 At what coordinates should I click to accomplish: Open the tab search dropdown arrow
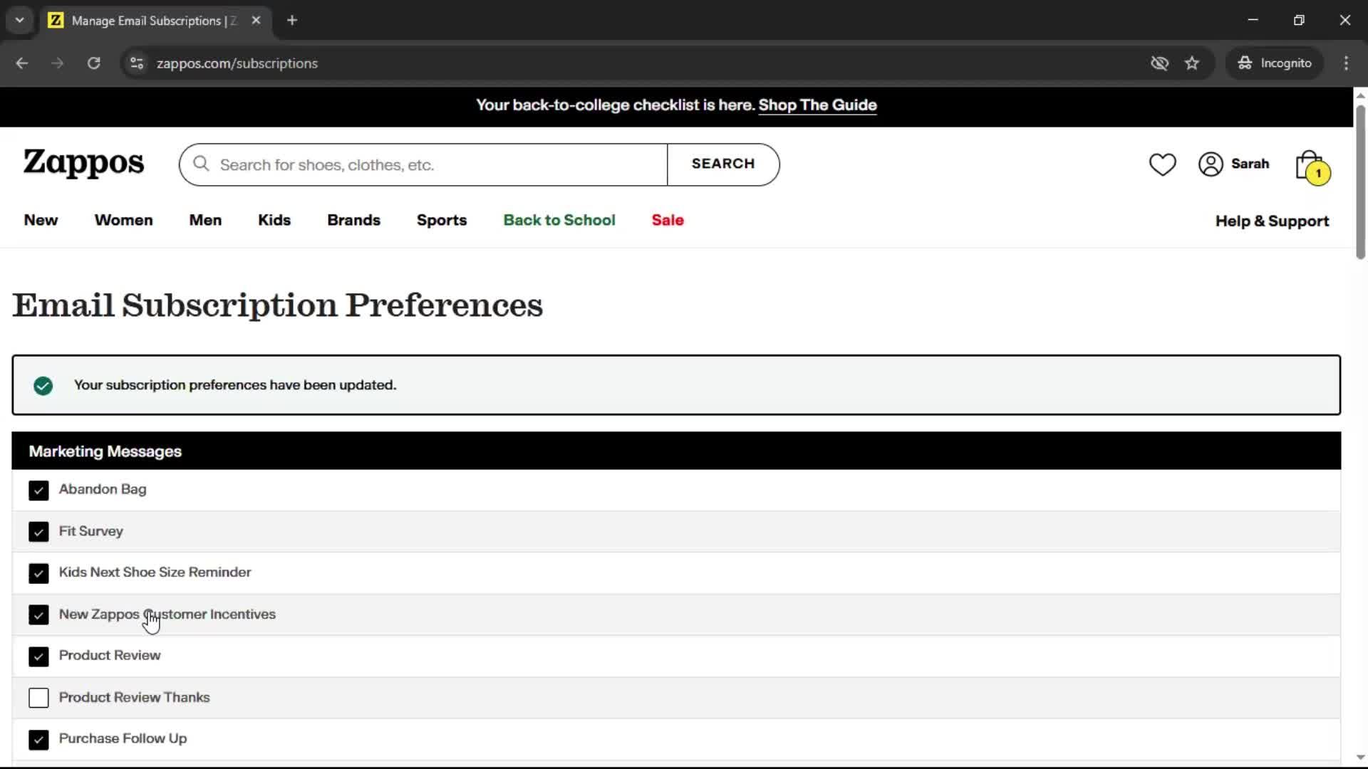point(20,20)
